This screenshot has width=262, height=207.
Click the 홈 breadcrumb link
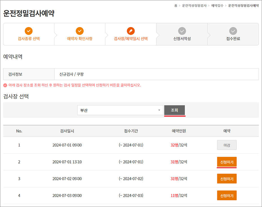pyautogui.click(x=176, y=6)
